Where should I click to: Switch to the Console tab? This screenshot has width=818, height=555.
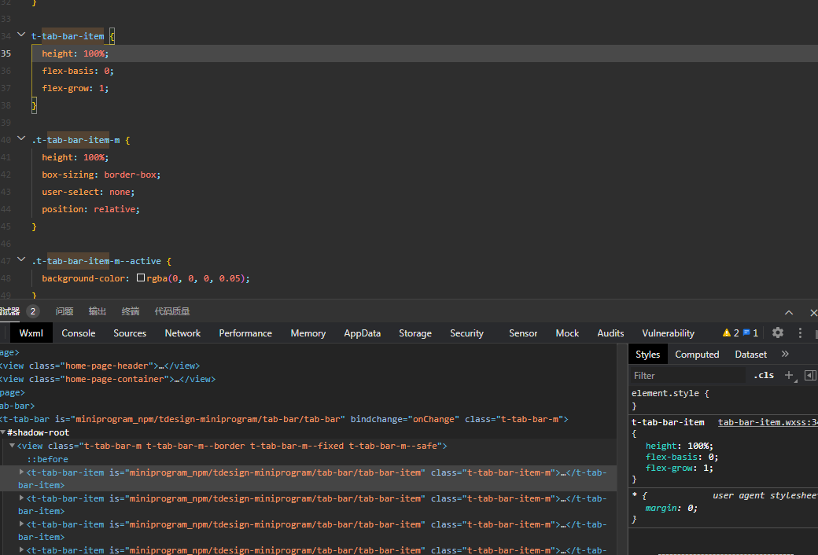[79, 333]
